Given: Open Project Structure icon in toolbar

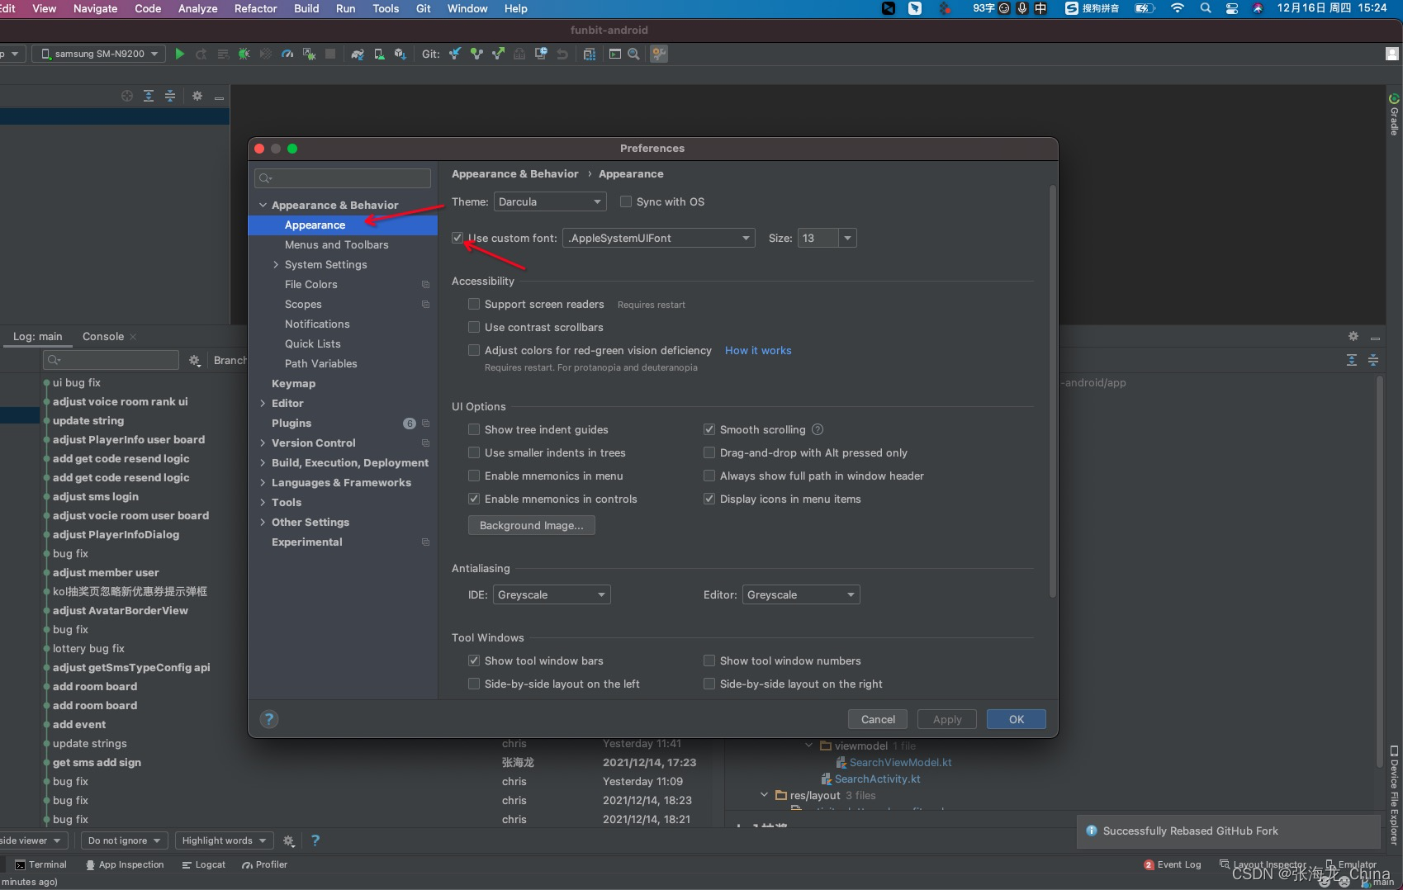Looking at the screenshot, I should tap(589, 54).
